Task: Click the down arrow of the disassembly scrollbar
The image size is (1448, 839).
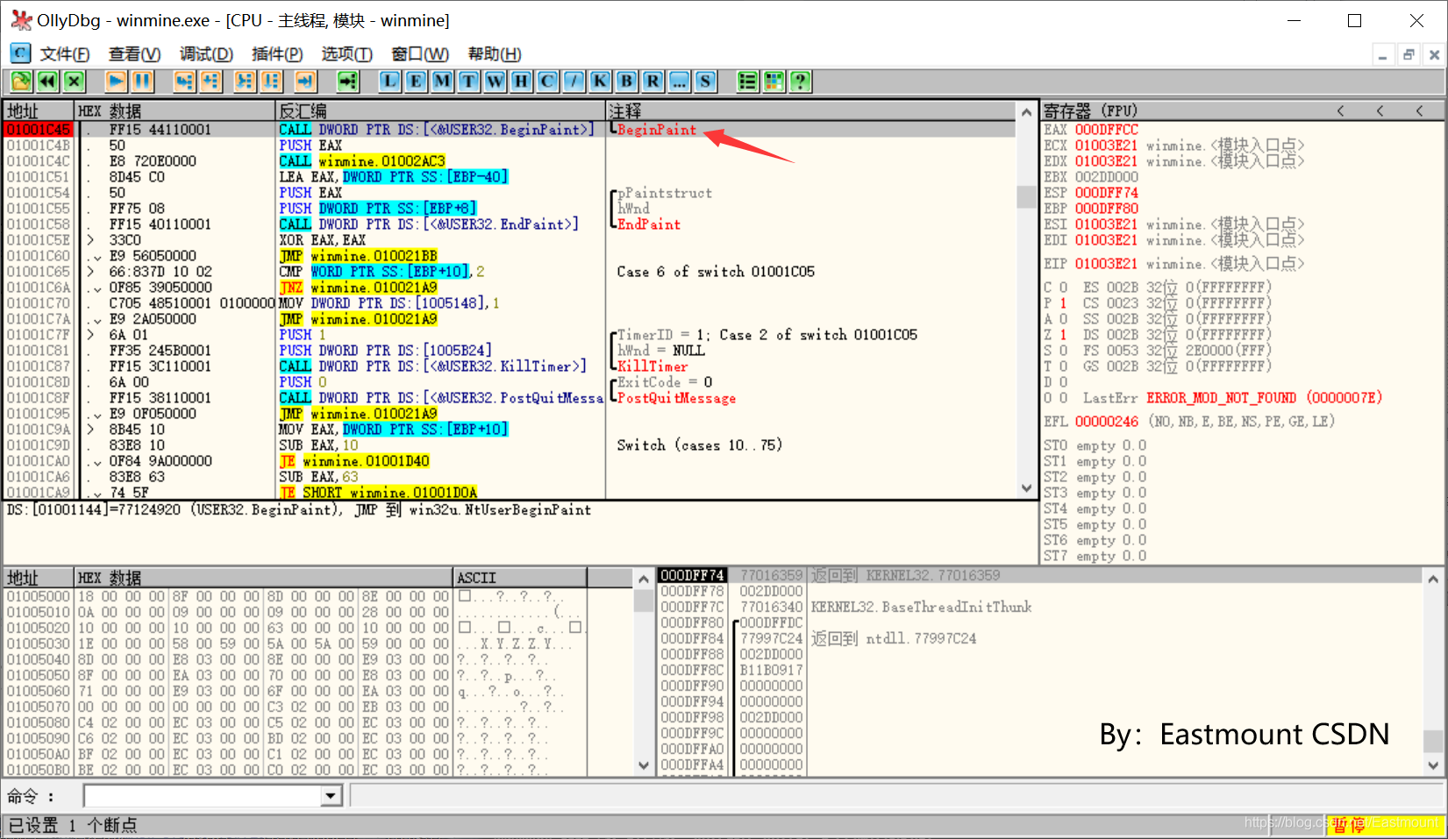Action: point(1026,489)
